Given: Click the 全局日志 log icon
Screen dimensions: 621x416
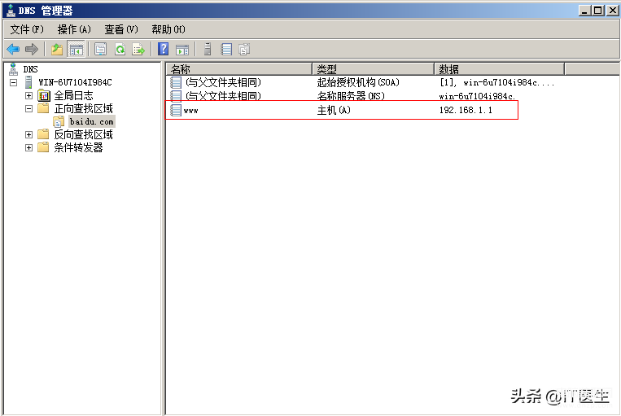Looking at the screenshot, I should coord(44,95).
